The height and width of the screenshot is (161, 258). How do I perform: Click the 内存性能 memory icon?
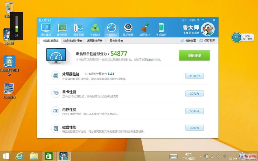(56, 111)
